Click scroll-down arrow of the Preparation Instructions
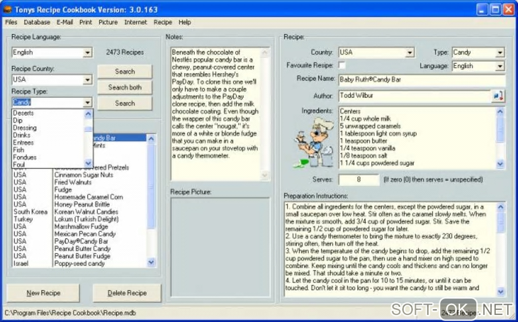This screenshot has width=518, height=322. pyautogui.click(x=501, y=292)
